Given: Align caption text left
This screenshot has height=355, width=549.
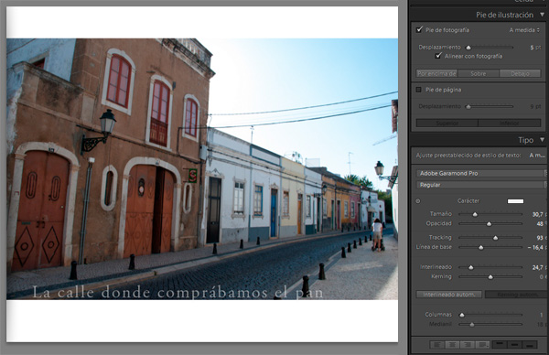Looking at the screenshot, I should (x=437, y=345).
